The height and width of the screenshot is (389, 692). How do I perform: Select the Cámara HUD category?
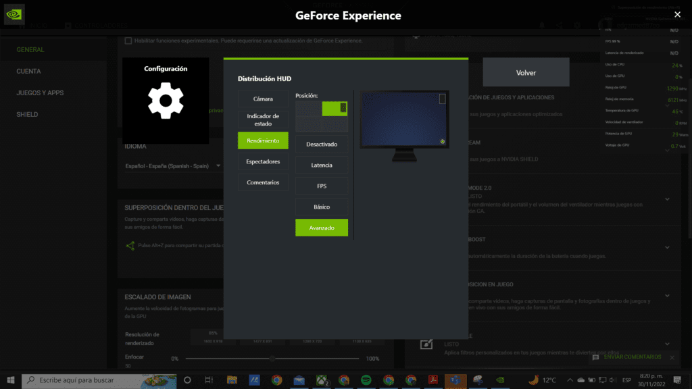[263, 99]
